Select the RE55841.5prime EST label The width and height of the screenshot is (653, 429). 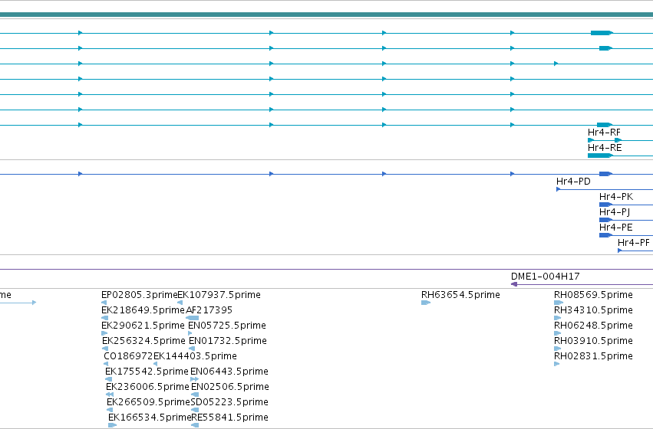click(x=230, y=418)
